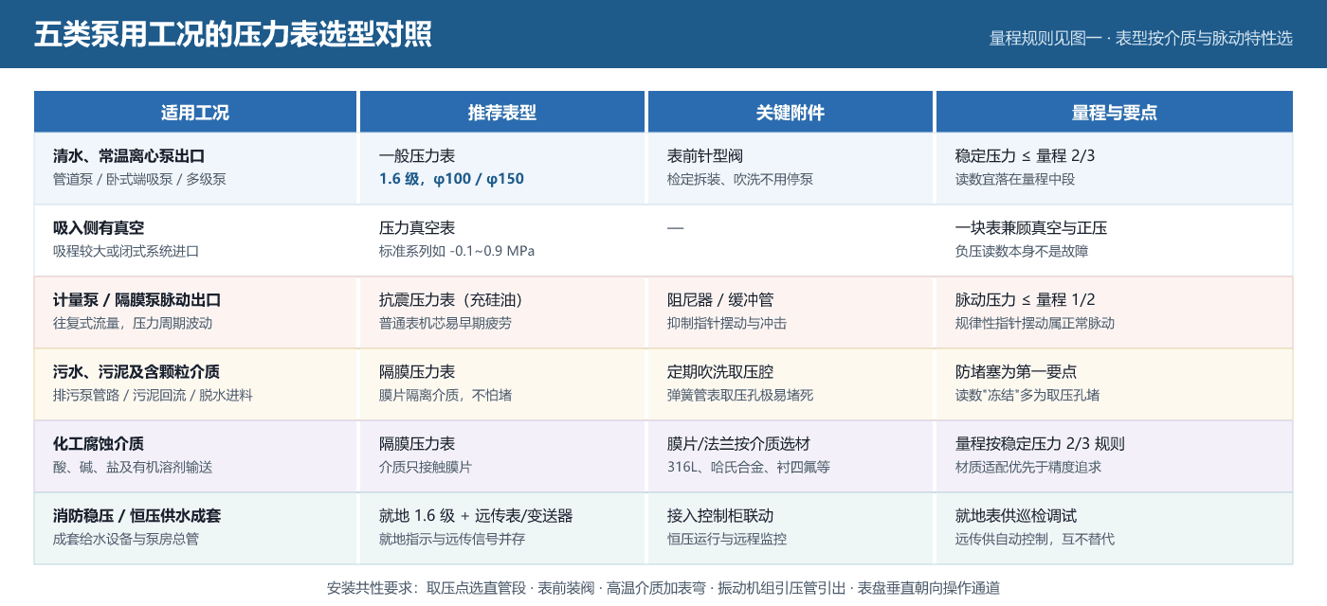
Task: Click the cell 消防稳压 / 恒压供水成套
Action: [137, 516]
